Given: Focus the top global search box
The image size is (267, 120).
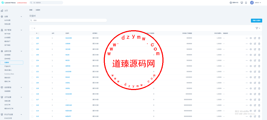Looking at the screenshot, I should pos(46,3).
